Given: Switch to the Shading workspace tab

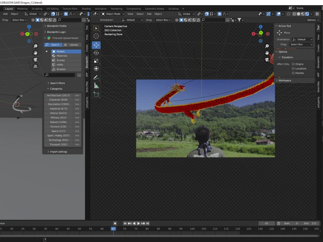Looking at the screenshot, I should 86,8.
